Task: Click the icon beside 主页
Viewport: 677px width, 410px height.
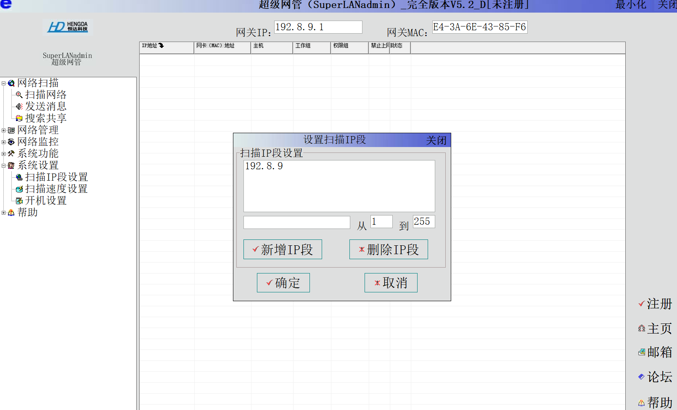Action: [642, 329]
